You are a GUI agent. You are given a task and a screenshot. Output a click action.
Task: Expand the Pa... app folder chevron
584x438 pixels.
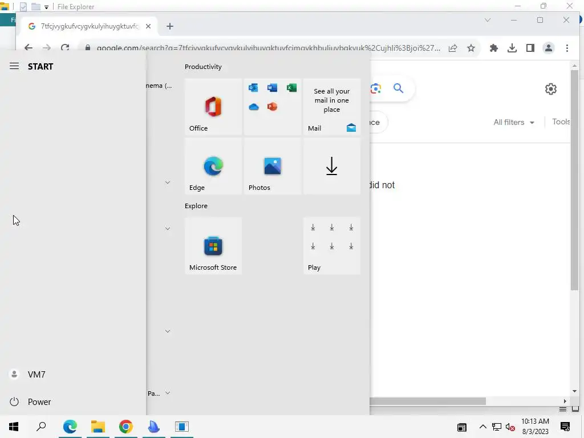pyautogui.click(x=168, y=393)
